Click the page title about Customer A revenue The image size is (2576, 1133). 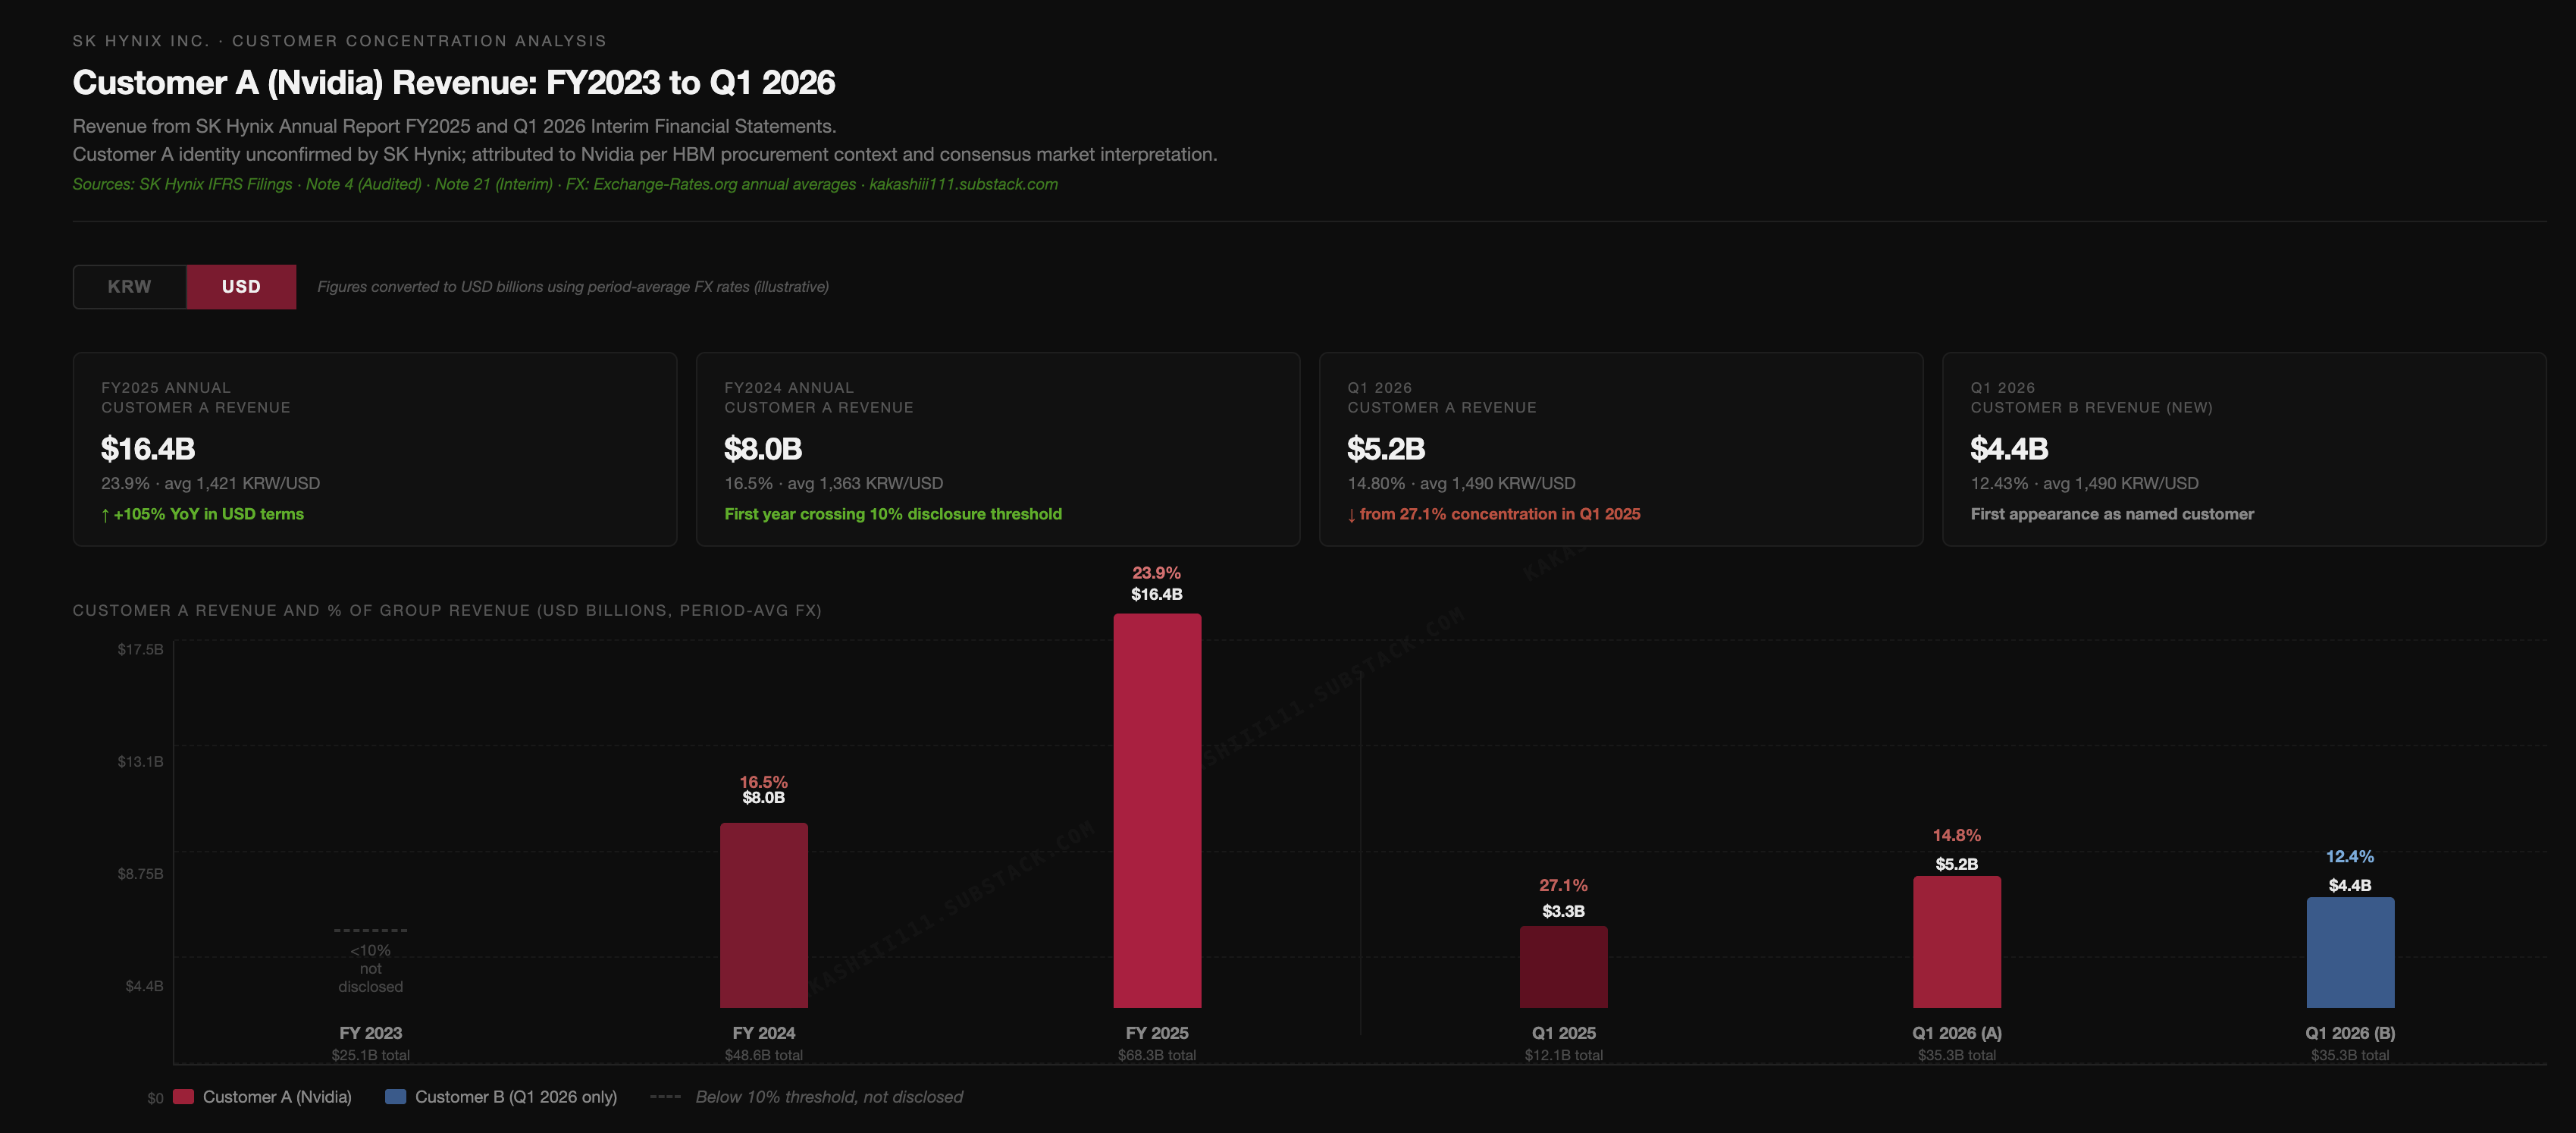point(454,82)
